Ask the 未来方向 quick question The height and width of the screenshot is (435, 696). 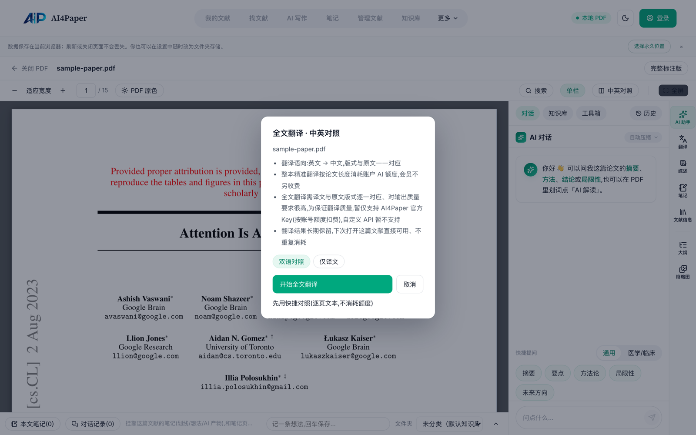click(x=535, y=392)
